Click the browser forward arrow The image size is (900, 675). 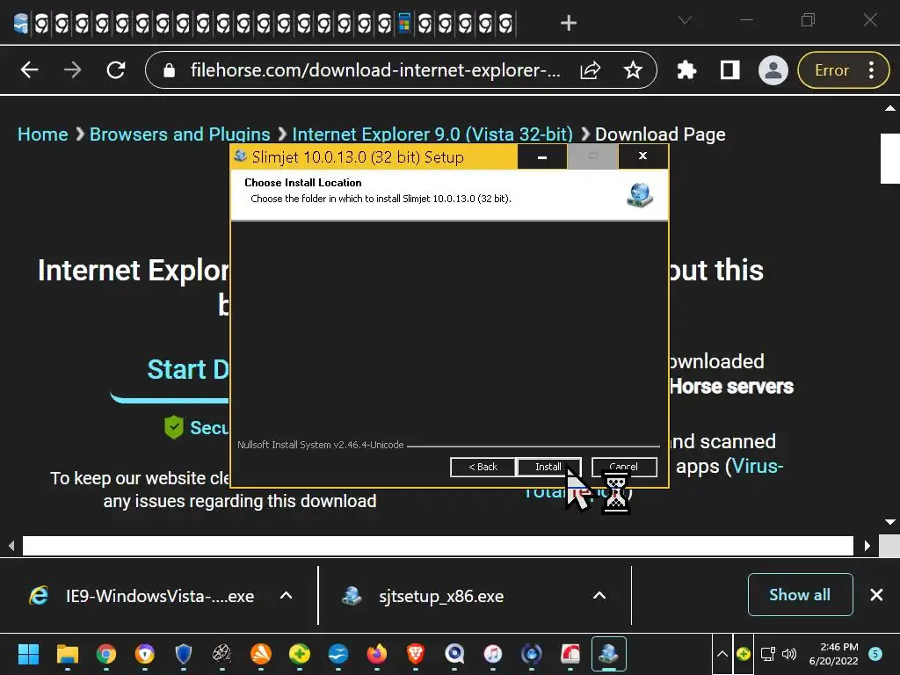72,70
